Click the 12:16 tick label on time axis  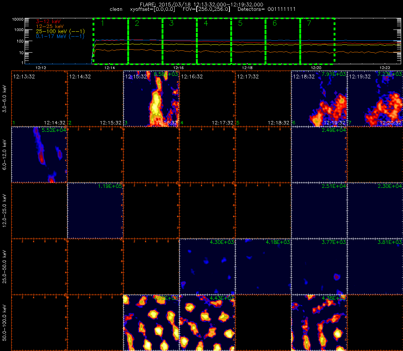pyautogui.click(x=178, y=68)
